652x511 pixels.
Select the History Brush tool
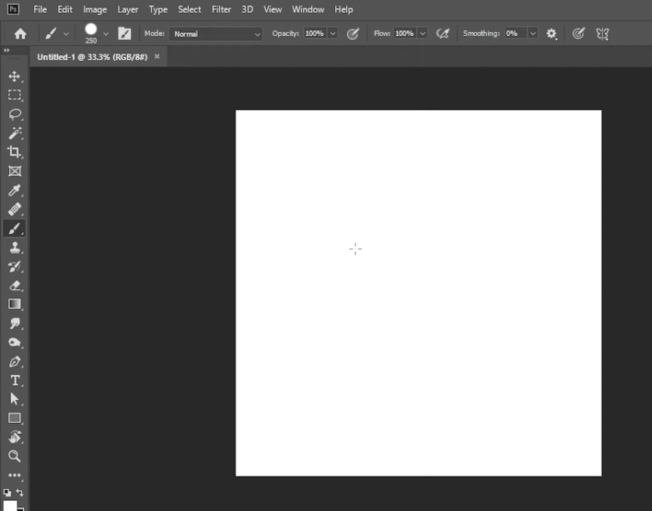coord(14,267)
